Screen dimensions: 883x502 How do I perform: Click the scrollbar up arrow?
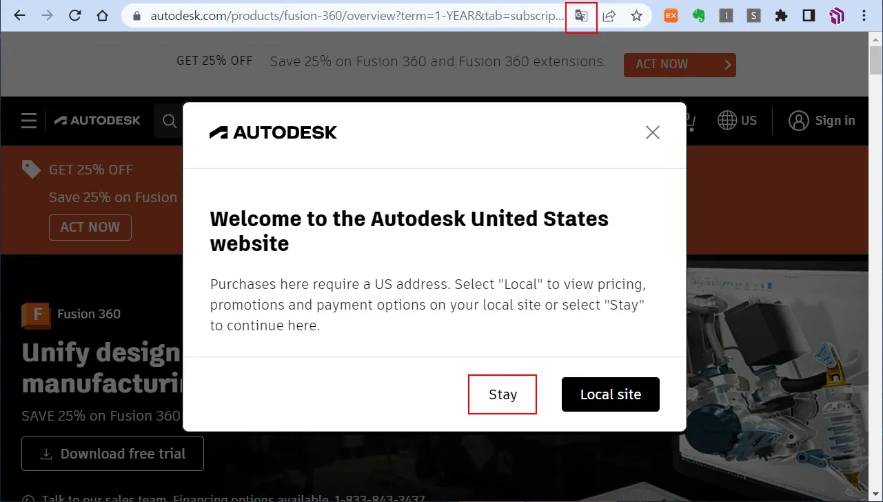[x=875, y=39]
